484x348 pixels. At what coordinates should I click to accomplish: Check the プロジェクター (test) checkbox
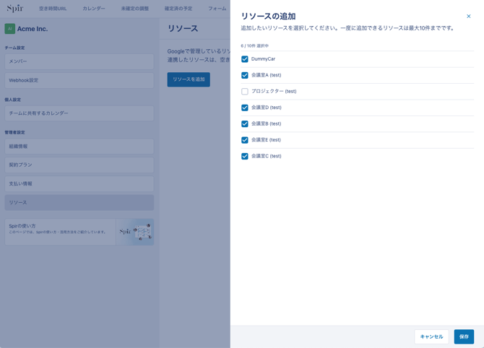click(x=245, y=92)
